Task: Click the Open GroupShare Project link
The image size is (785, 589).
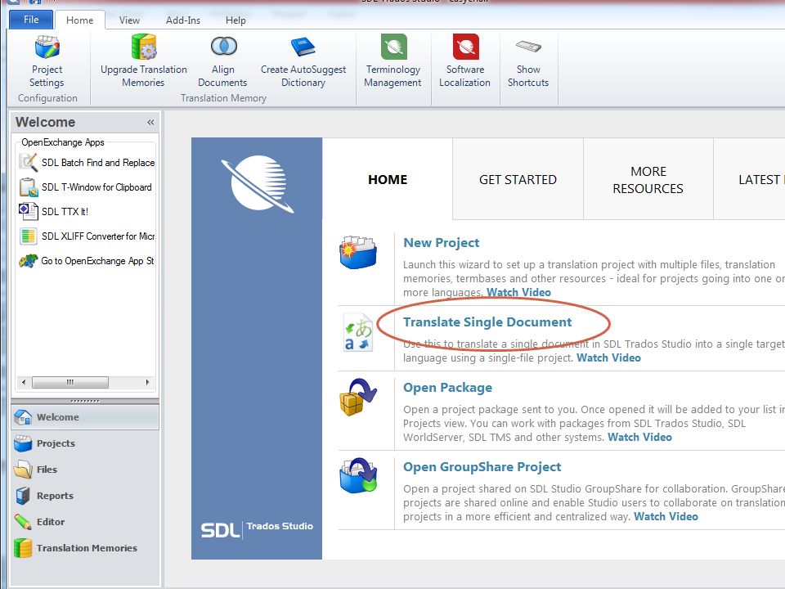Action: point(482,467)
